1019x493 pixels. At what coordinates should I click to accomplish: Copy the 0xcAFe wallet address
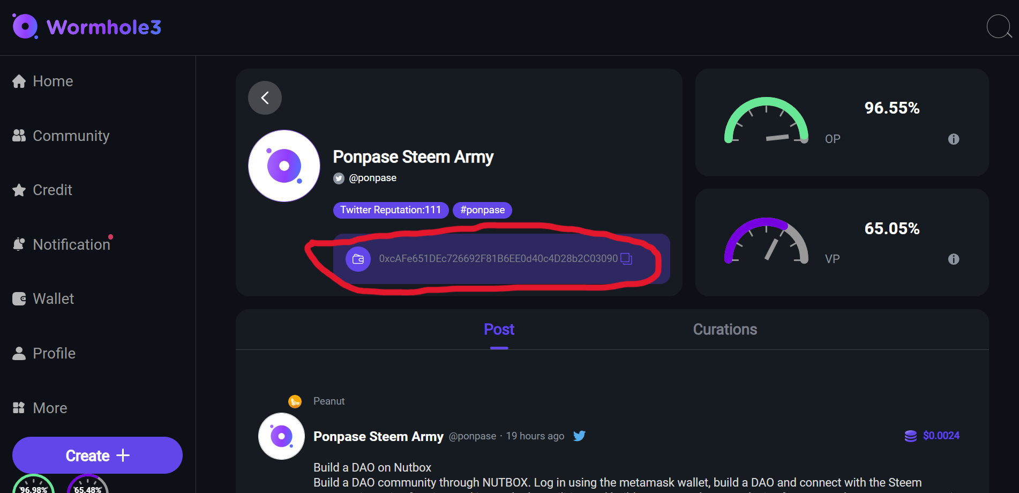click(x=625, y=259)
